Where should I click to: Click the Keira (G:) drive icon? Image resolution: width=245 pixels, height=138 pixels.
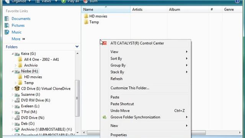17,54
